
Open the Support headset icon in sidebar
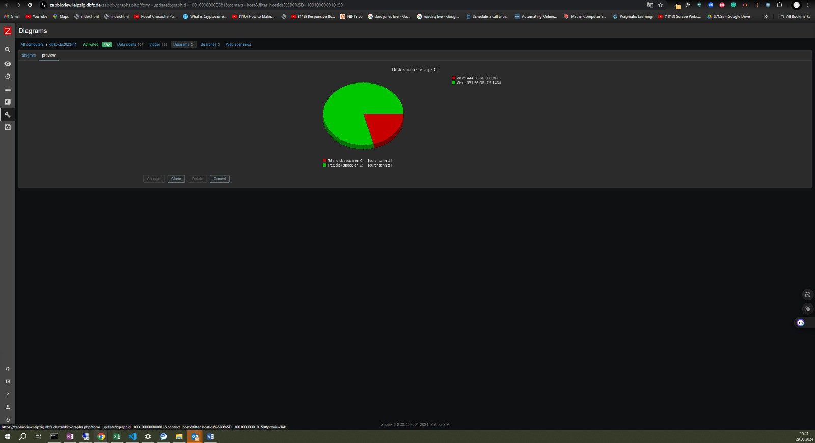pyautogui.click(x=8, y=369)
